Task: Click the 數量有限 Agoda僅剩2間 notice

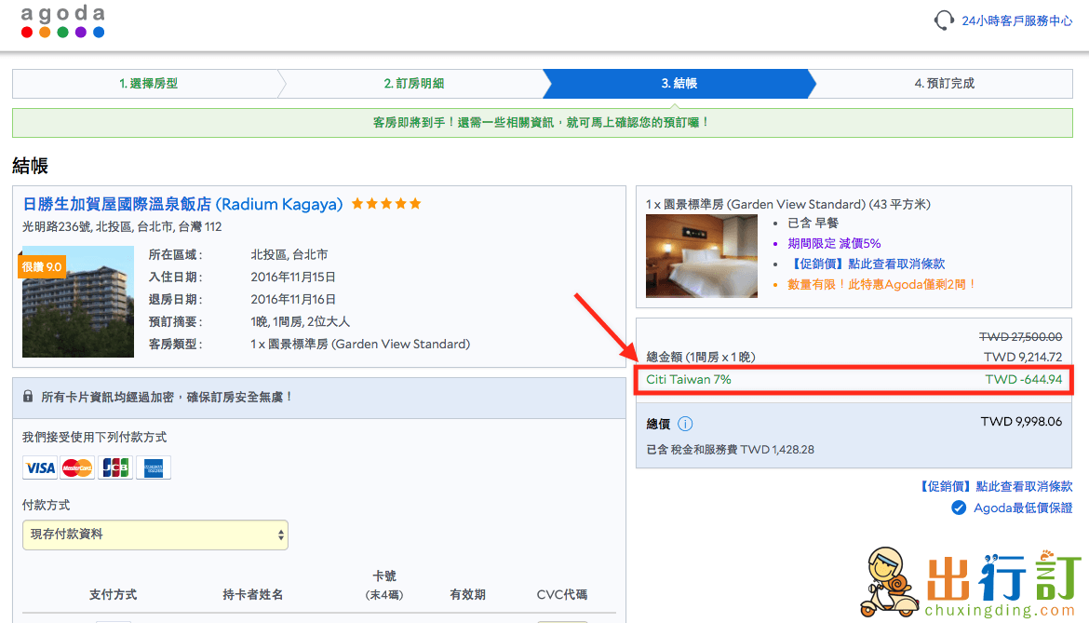Action: [882, 284]
